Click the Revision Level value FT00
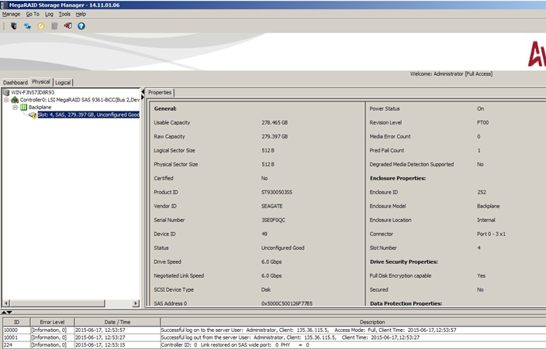Screen dimensions: 546x349 pos(482,123)
